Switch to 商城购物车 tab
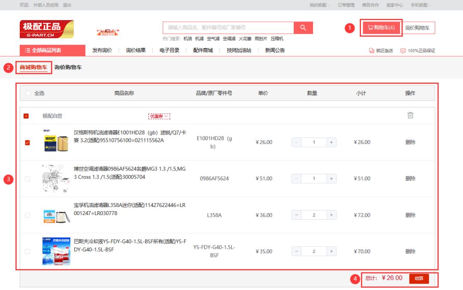 33,67
